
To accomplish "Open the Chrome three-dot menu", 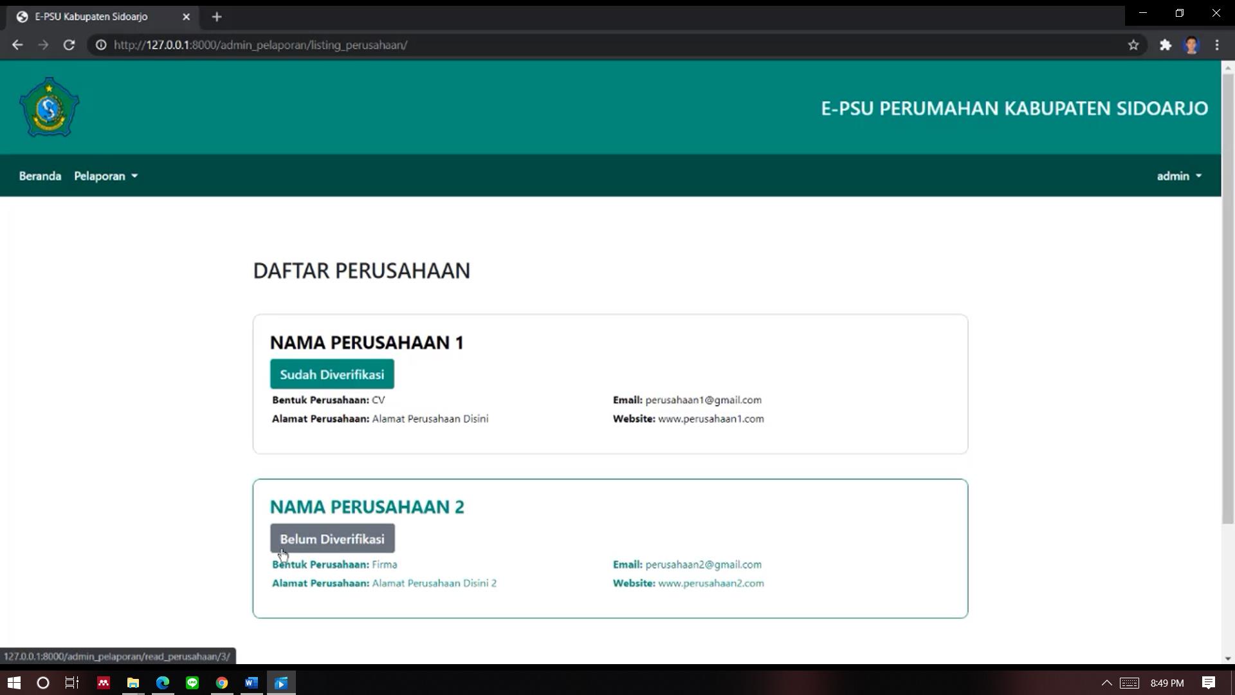I will (x=1216, y=45).
